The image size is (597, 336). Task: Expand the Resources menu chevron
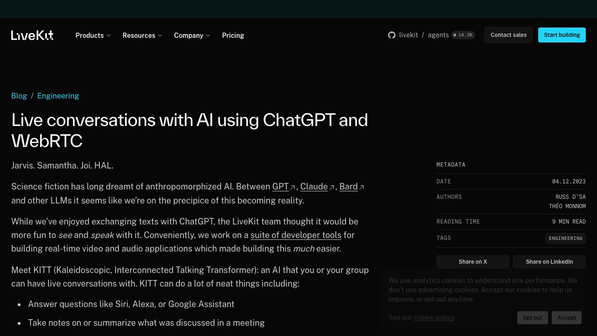[160, 35]
